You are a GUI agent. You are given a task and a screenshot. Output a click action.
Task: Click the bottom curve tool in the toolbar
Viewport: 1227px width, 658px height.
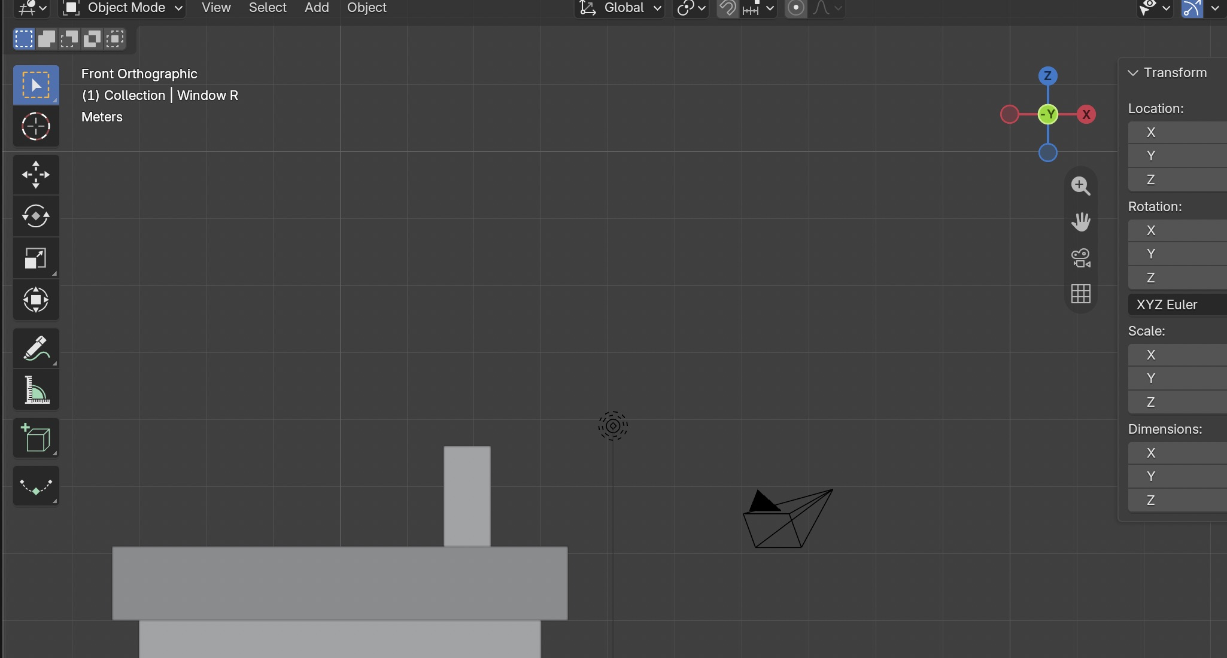click(36, 486)
